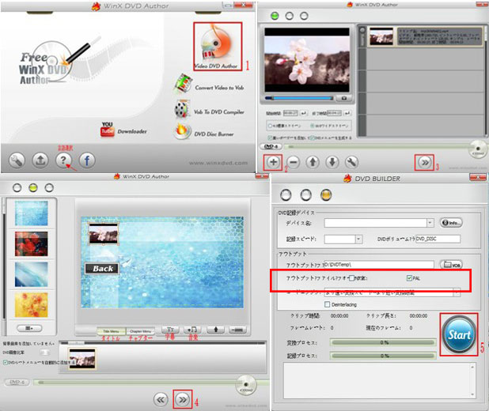Edit the DVD volume name field
The image size is (489, 411).
point(438,239)
